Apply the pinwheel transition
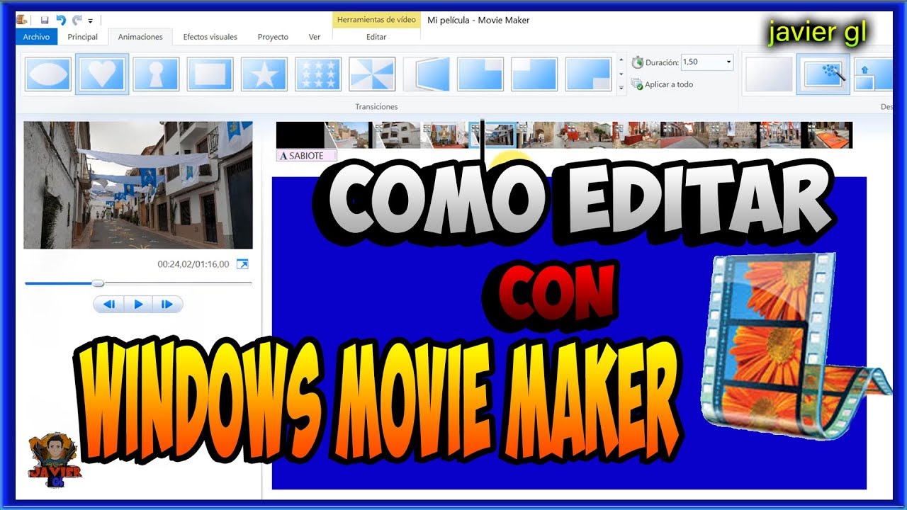Viewport: 907px width, 510px height. (372, 74)
